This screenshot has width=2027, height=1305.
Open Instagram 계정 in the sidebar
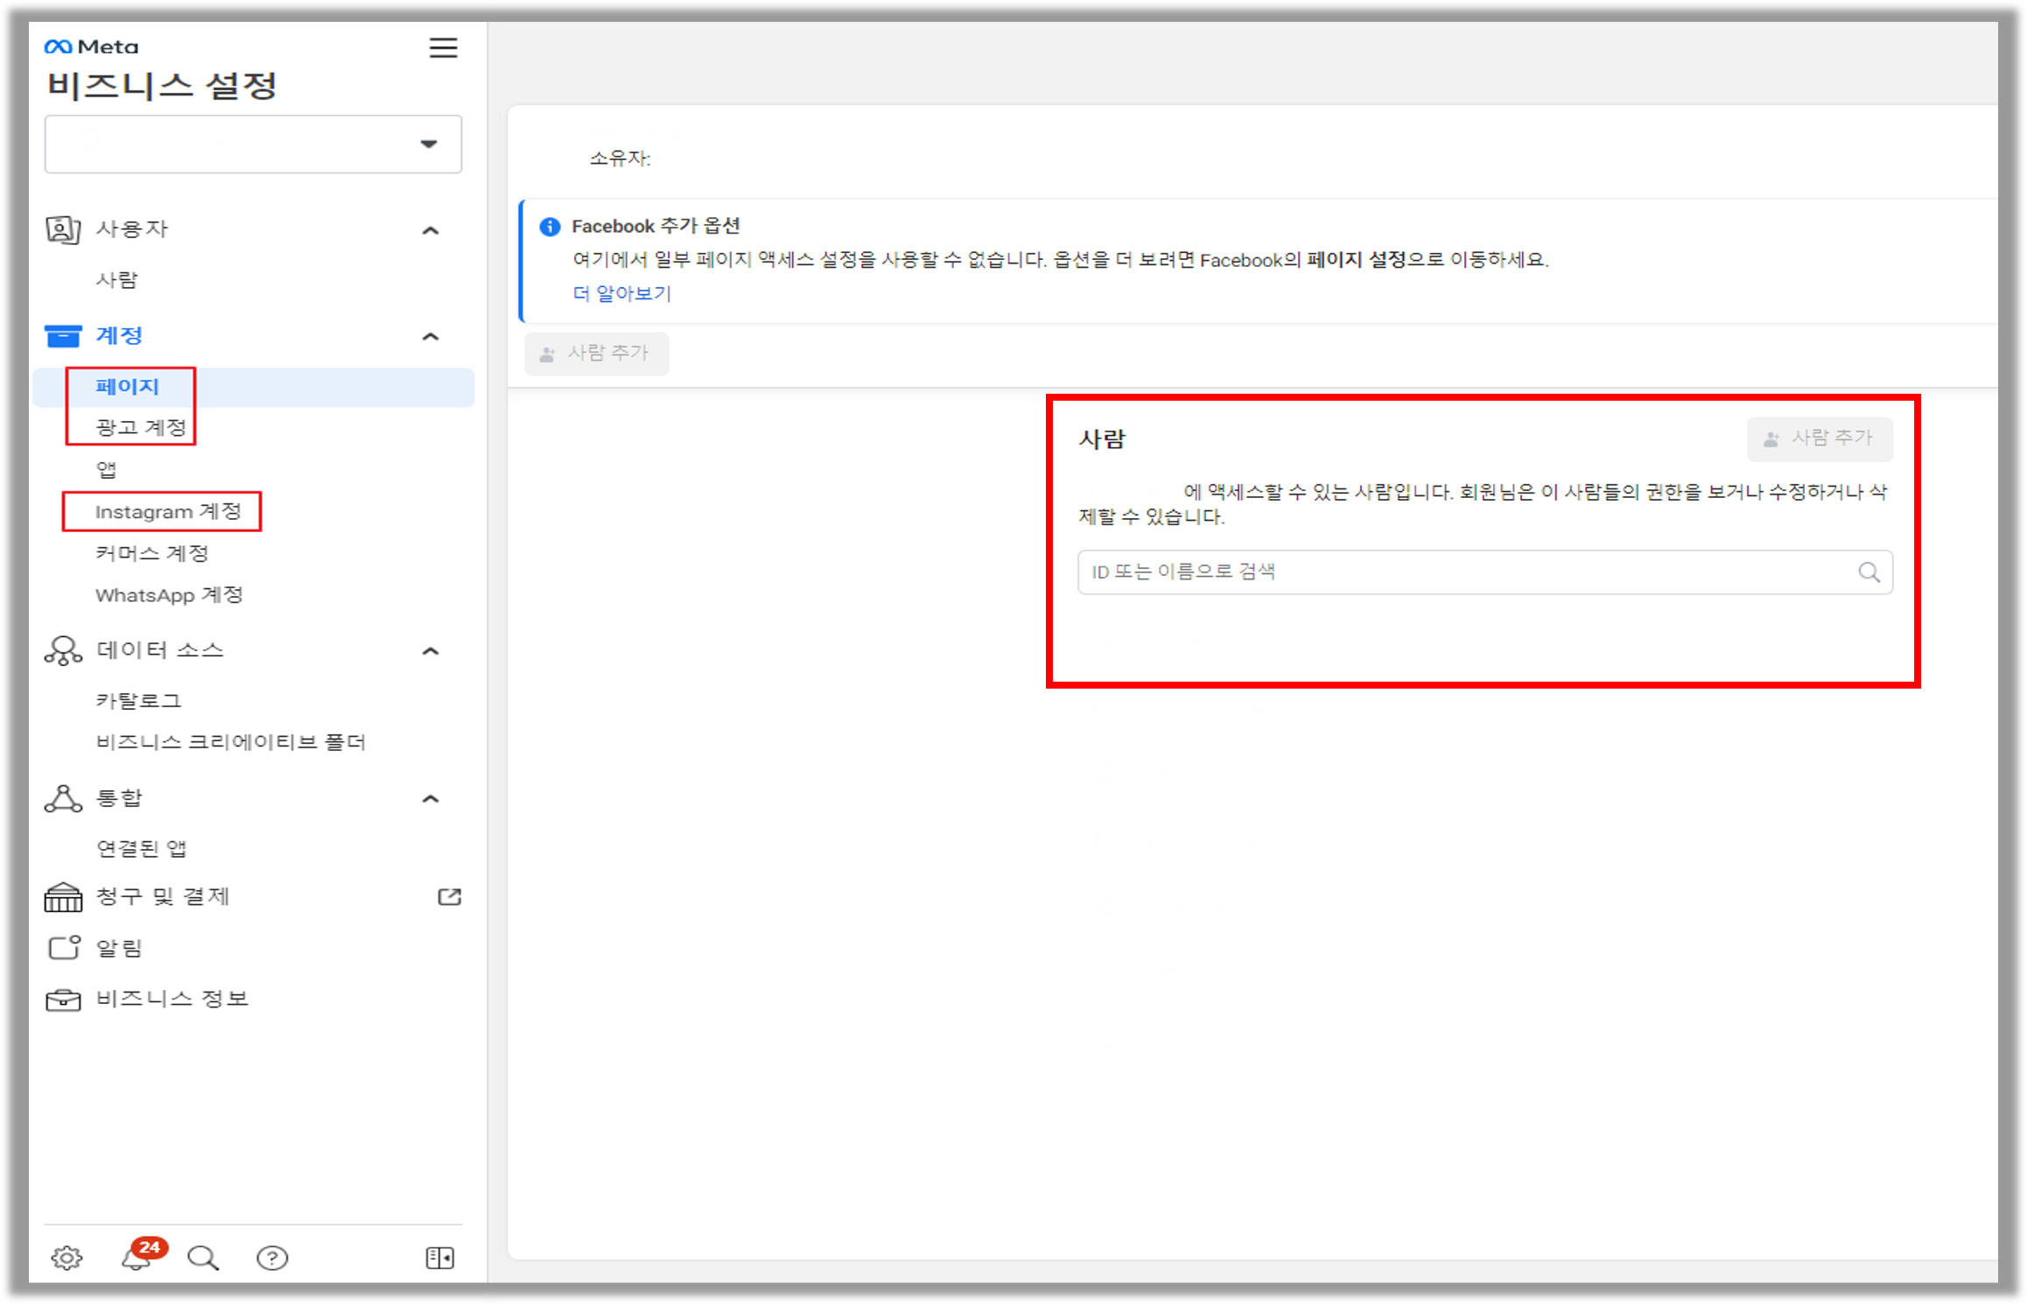168,511
